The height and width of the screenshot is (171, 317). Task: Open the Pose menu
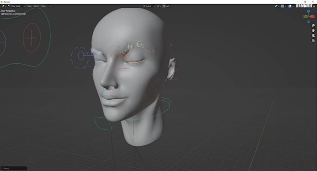point(43,6)
